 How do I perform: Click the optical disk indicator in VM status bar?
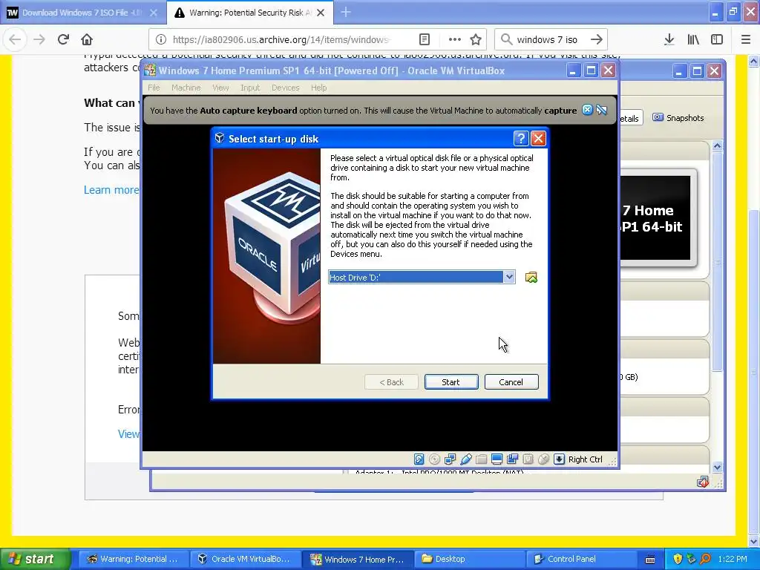coord(435,459)
